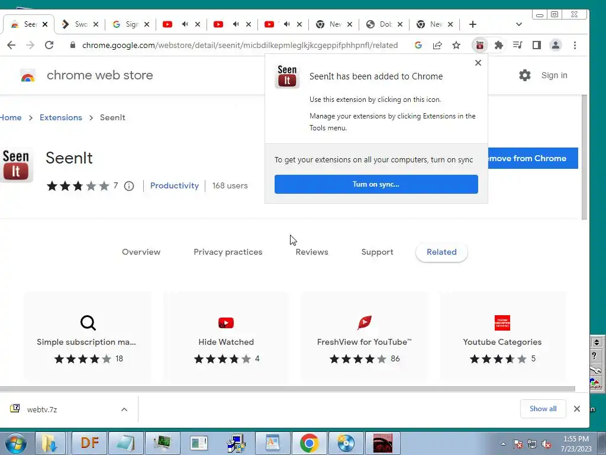
Task: Open the media control toolbar icon
Action: [x=517, y=45]
